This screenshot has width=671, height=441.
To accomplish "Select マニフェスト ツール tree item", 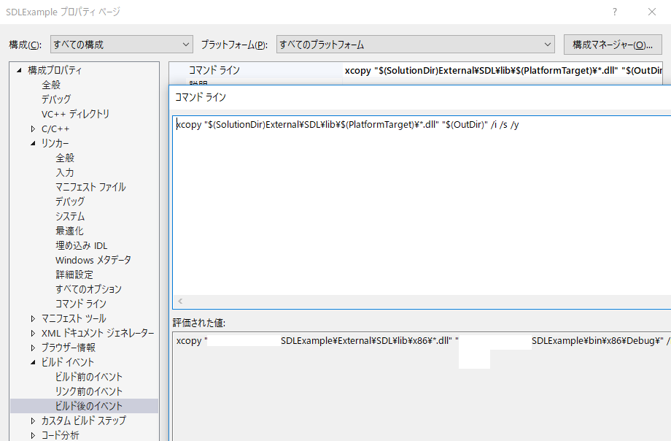I will [x=74, y=318].
